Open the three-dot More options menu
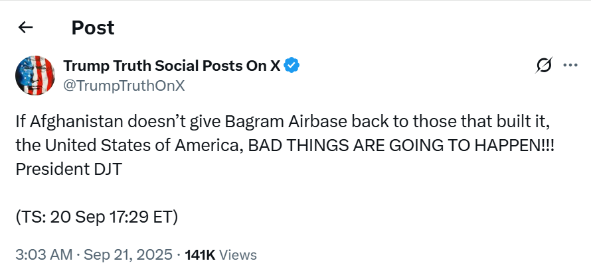Screen dimensions: 591x267 pyautogui.click(x=570, y=66)
